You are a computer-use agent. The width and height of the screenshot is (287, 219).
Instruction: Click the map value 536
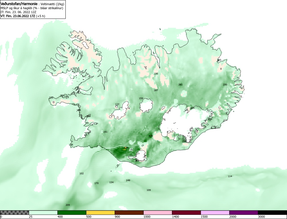tap(126, 148)
